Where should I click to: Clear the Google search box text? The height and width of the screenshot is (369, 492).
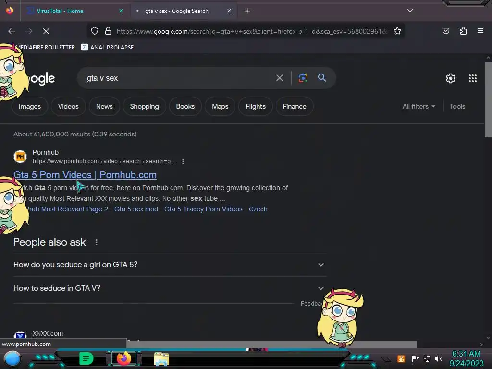(279, 78)
